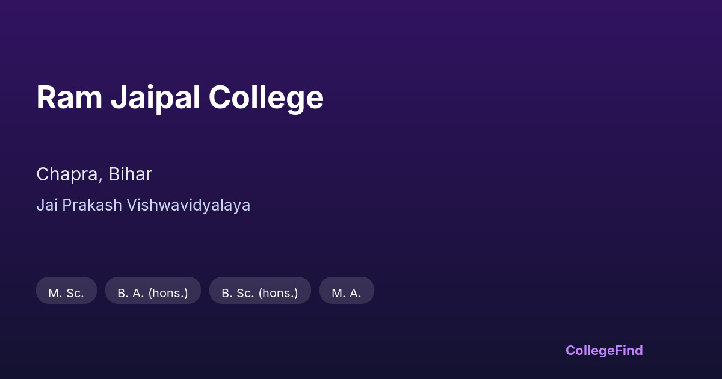The width and height of the screenshot is (722, 379).
Task: Click the "Find" part of the CollegeFind logo
Action: [x=630, y=350]
